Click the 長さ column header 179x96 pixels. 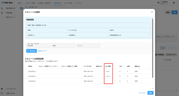point(121,66)
